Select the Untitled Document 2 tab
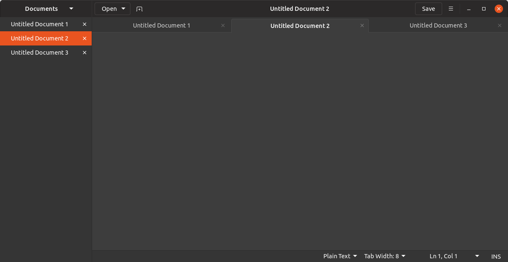This screenshot has height=262, width=508. 300,25
